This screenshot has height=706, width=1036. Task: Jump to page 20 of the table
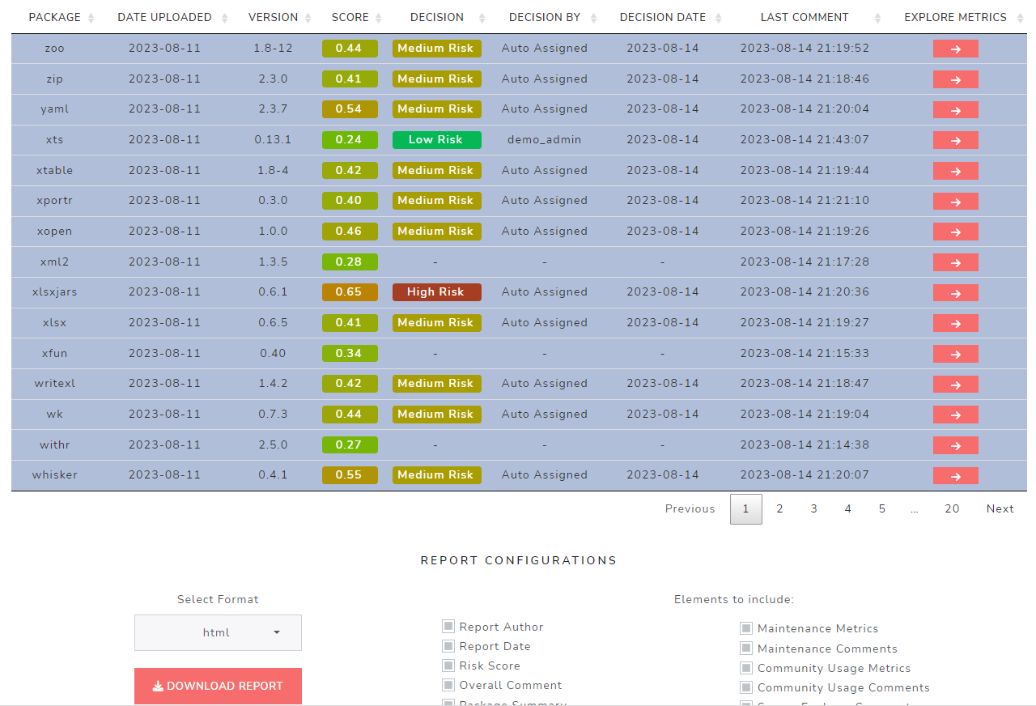tap(952, 508)
